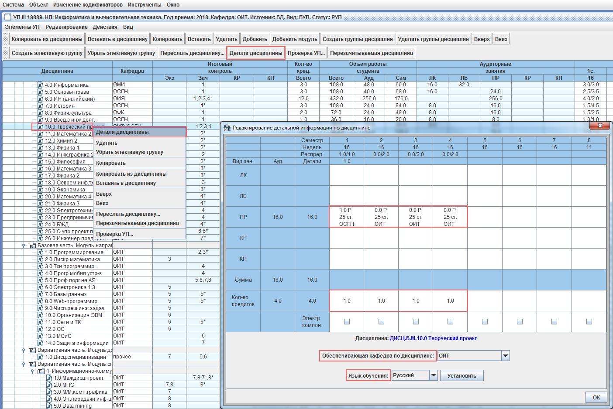
Task: Toggle Электр. компон. checkbox for semester 2
Action: pyautogui.click(x=381, y=322)
